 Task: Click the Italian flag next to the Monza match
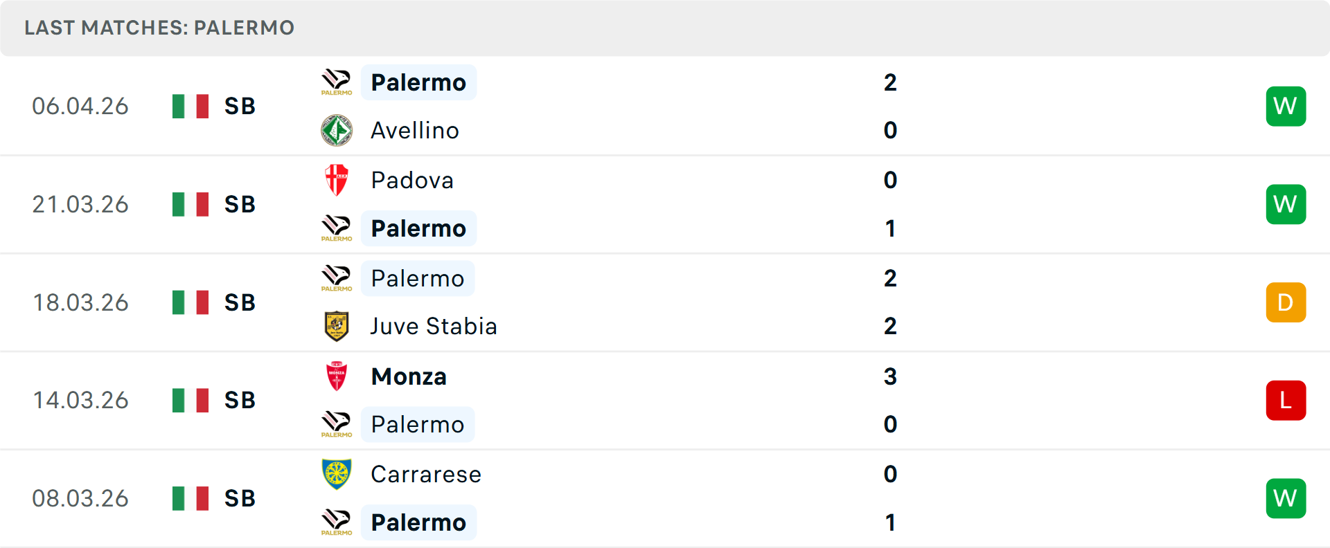[190, 400]
